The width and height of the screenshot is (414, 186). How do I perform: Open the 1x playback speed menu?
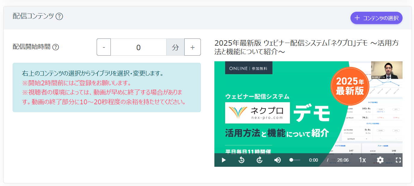362,160
